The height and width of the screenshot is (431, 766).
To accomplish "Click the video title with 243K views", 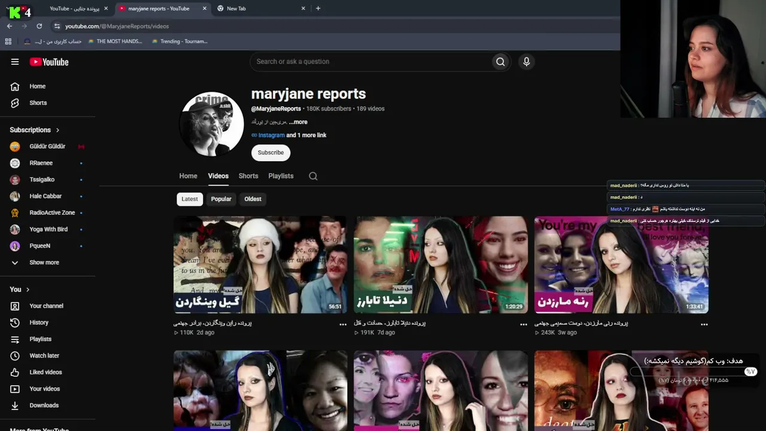I will pos(581,323).
